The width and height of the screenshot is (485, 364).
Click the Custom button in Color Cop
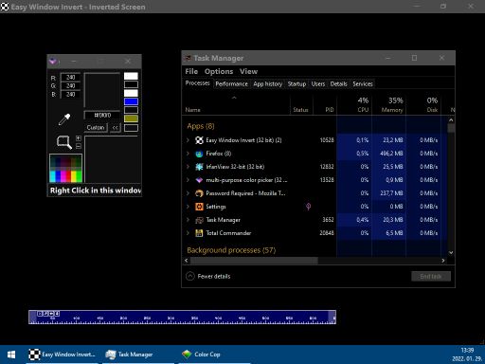tap(96, 128)
